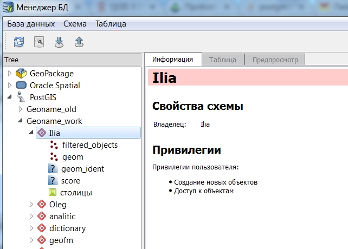Collapse the Geoname_work connection
This screenshot has height=249, width=348.
pyautogui.click(x=21, y=121)
